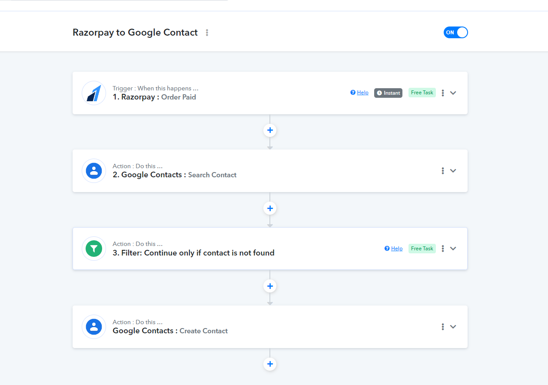This screenshot has width=548, height=385.
Task: Click 'Trigger : When this happens ...' label
Action: click(x=156, y=88)
